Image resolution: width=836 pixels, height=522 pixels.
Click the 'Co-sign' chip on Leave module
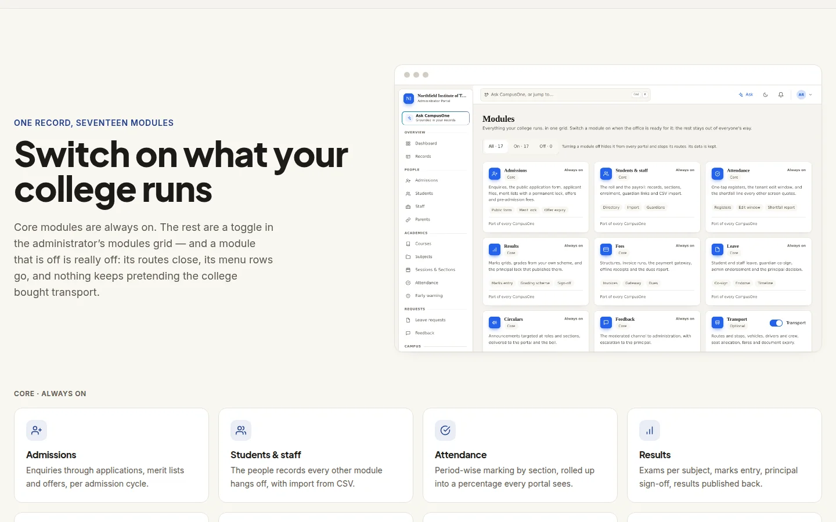[721, 283]
